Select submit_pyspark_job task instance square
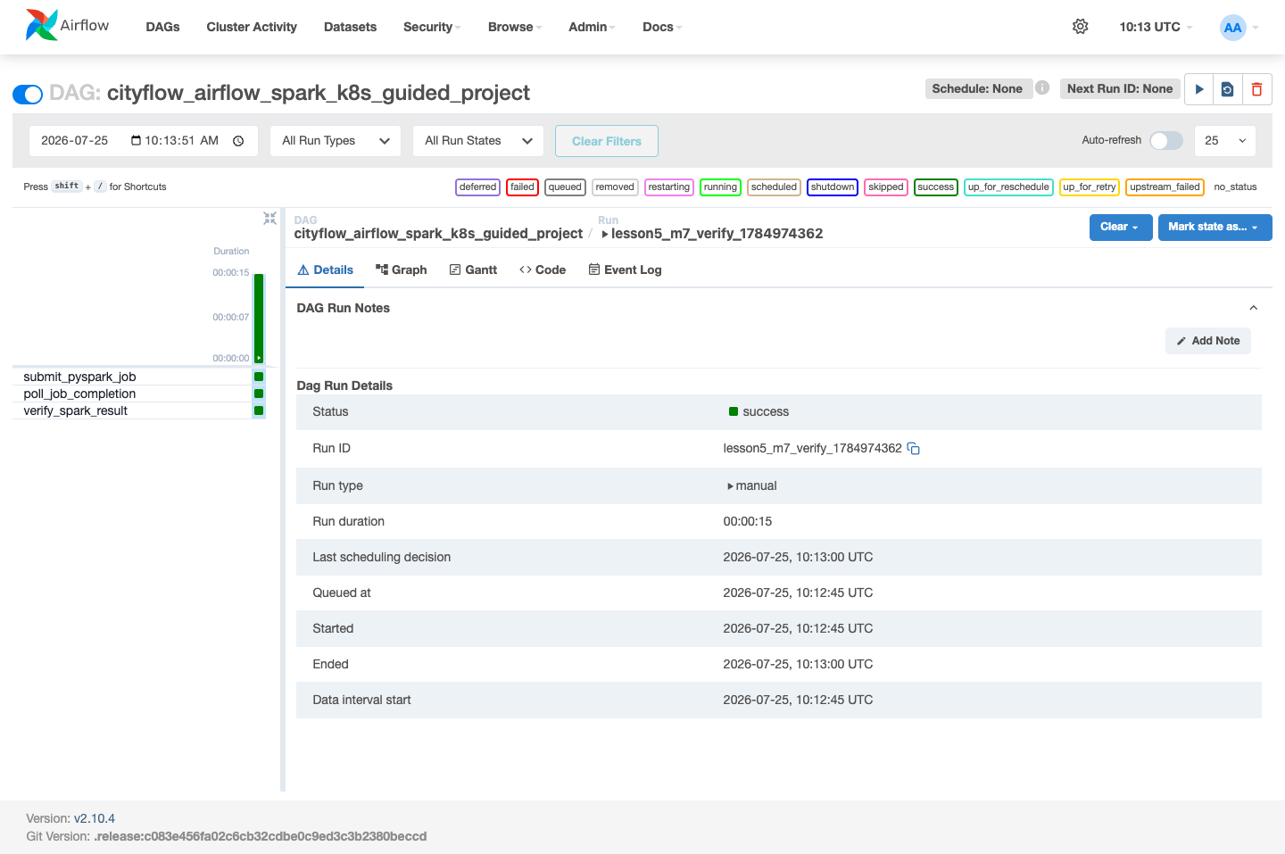The height and width of the screenshot is (854, 1285). [x=259, y=377]
